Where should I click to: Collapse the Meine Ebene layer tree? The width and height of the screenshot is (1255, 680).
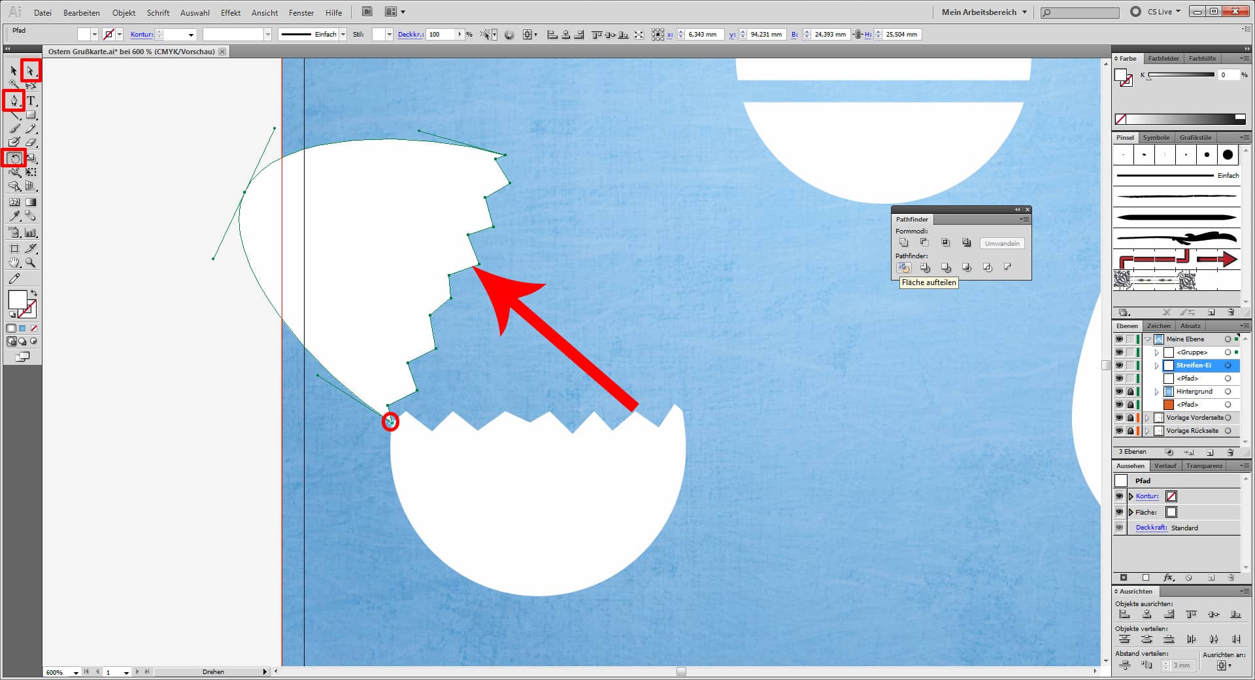(x=1147, y=339)
